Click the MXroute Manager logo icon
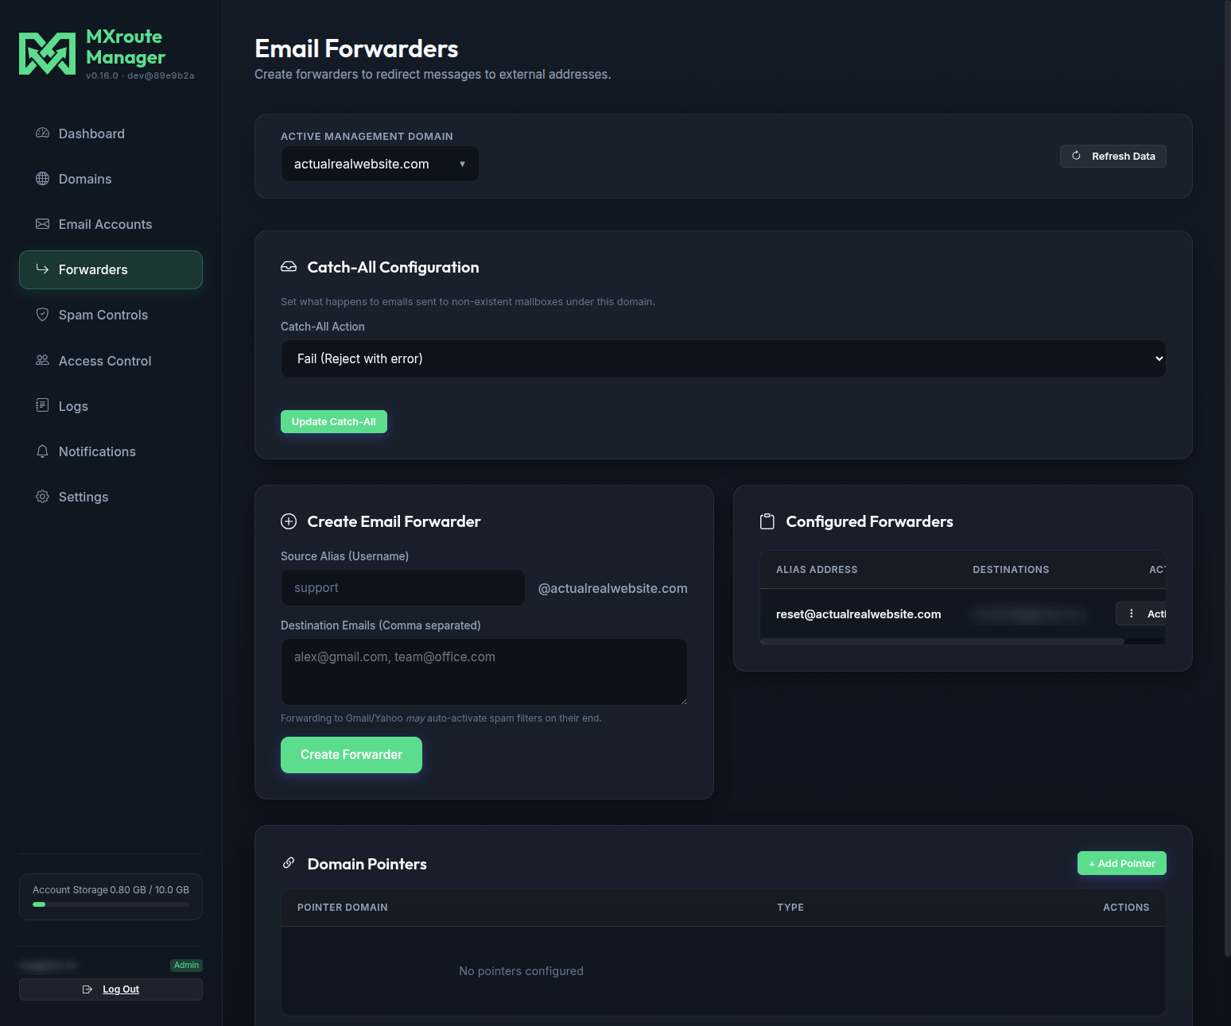The image size is (1231, 1026). [x=47, y=54]
